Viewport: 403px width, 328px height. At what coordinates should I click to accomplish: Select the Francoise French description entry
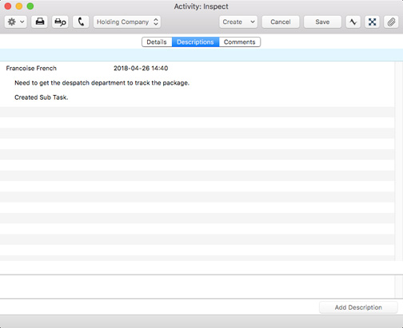198,83
